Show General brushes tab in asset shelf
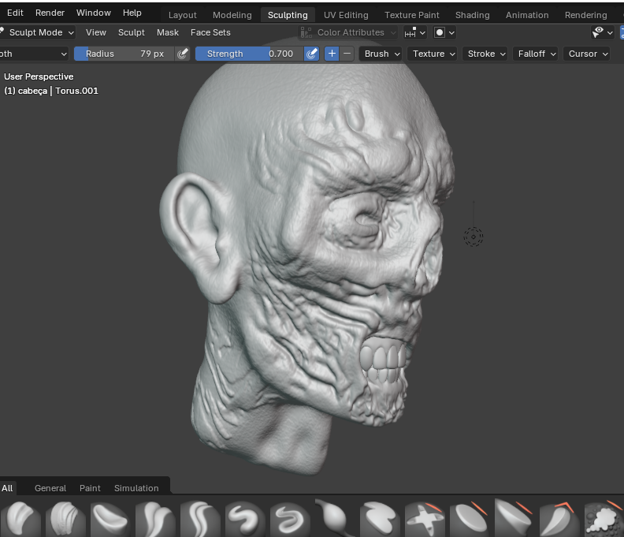 coord(50,488)
